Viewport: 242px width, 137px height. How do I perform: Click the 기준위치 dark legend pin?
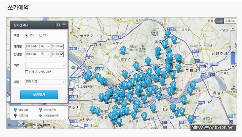click(x=15, y=115)
